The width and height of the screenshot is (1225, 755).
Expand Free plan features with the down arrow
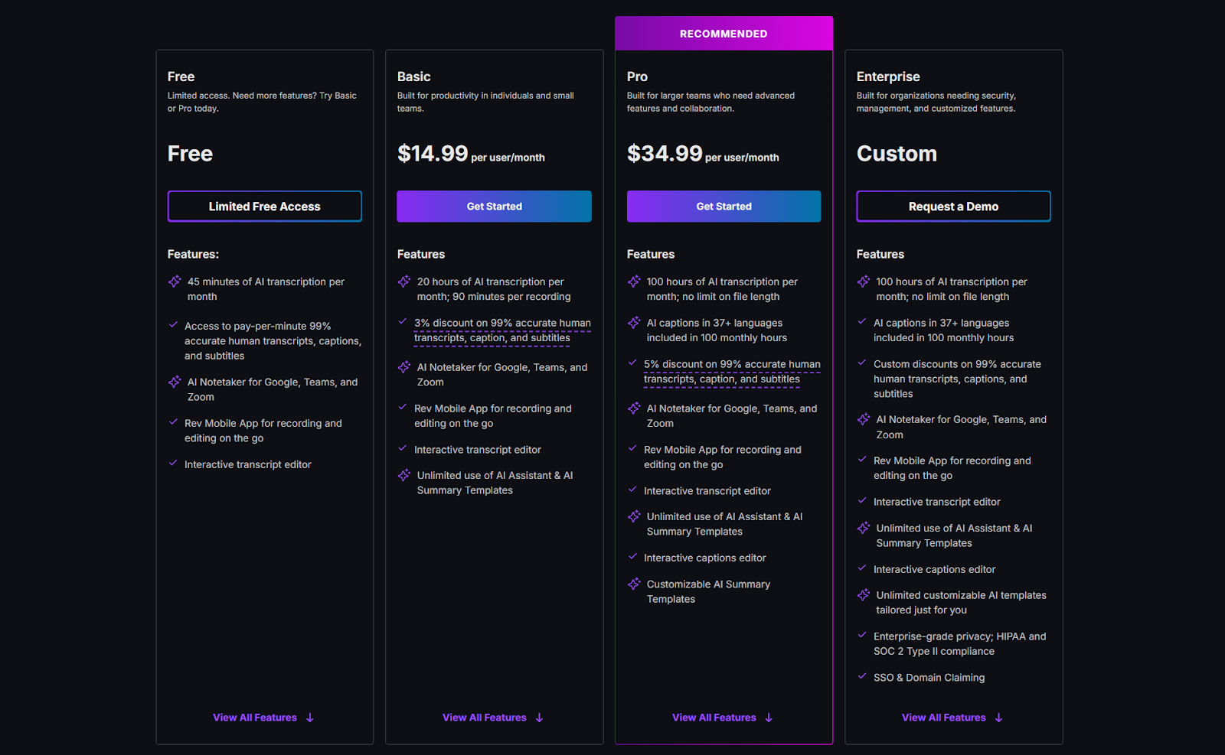point(310,718)
